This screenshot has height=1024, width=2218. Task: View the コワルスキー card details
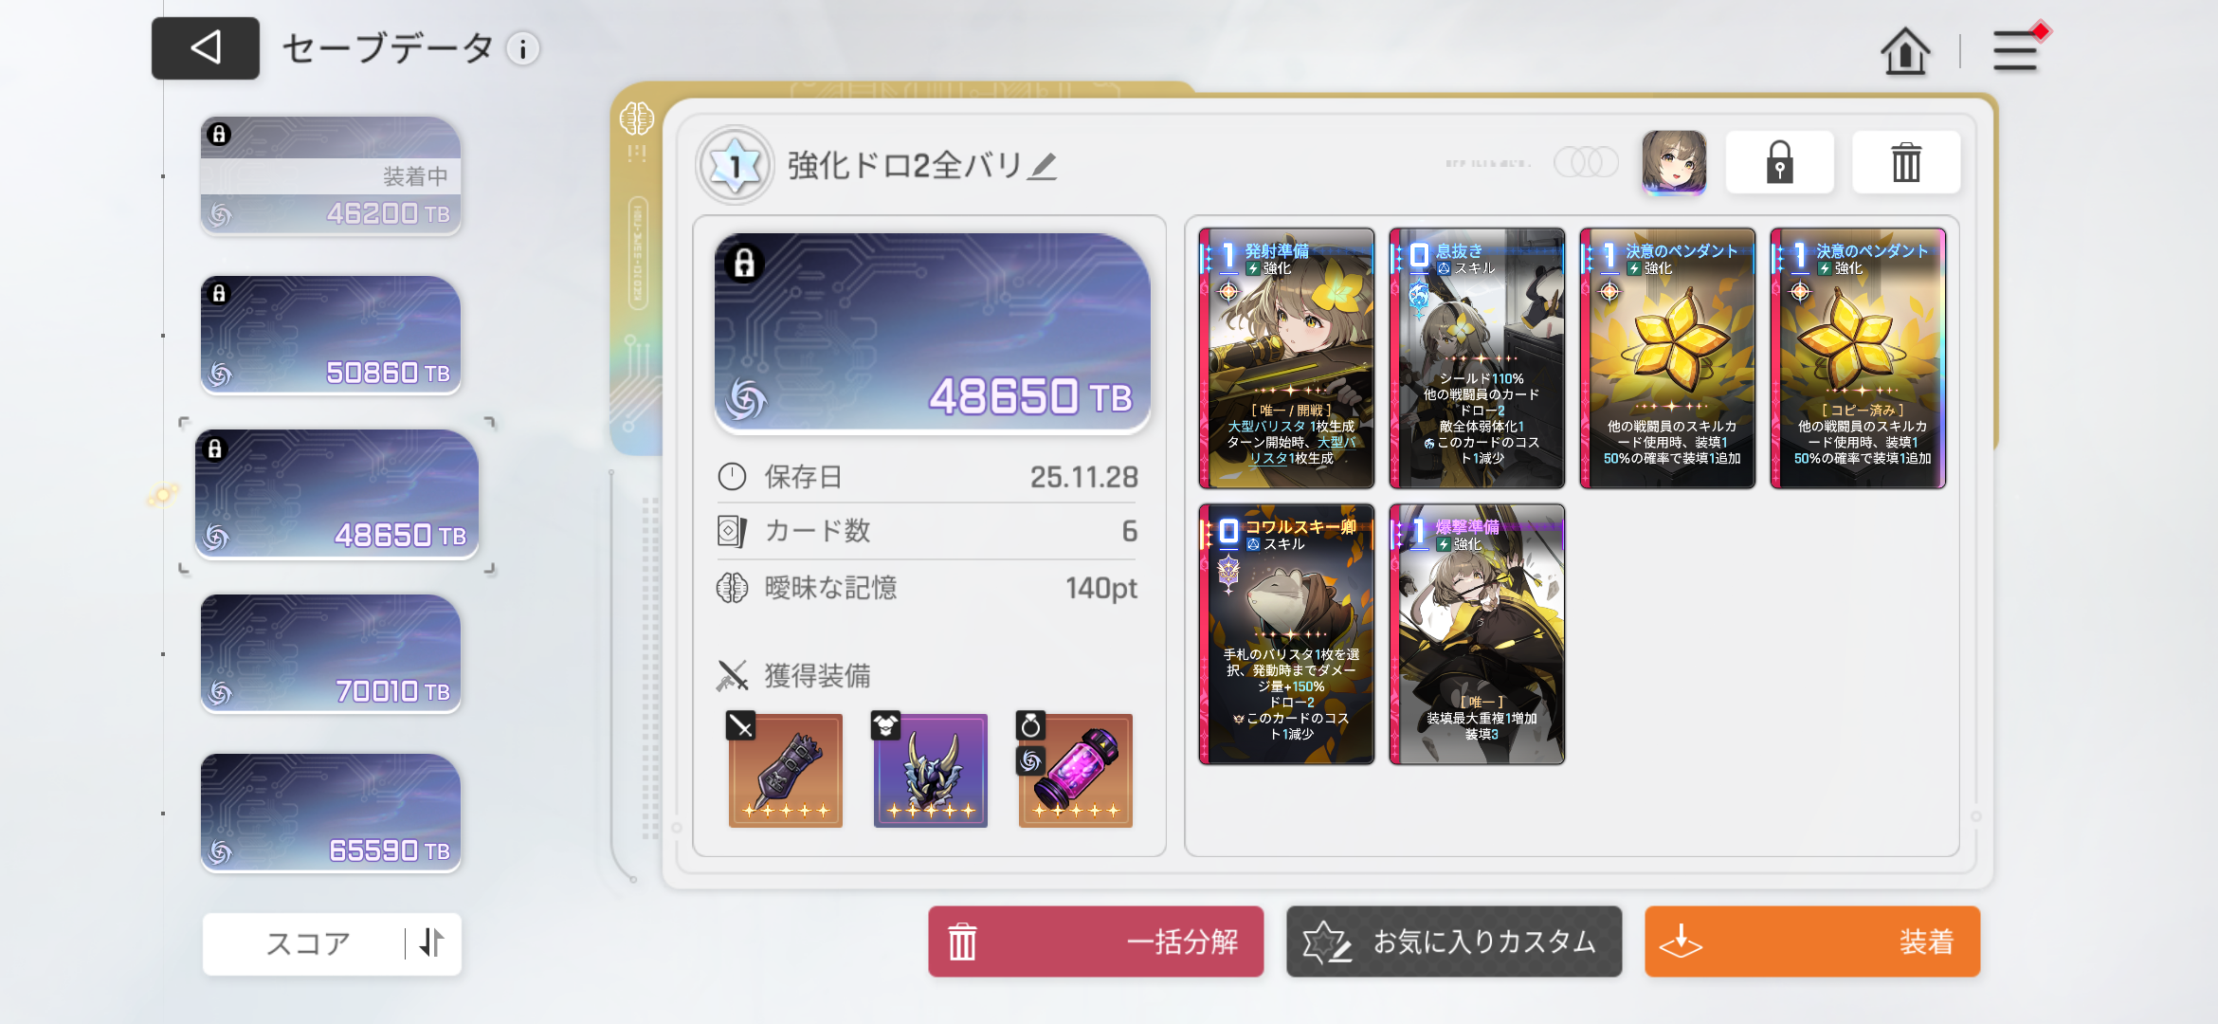point(1286,634)
